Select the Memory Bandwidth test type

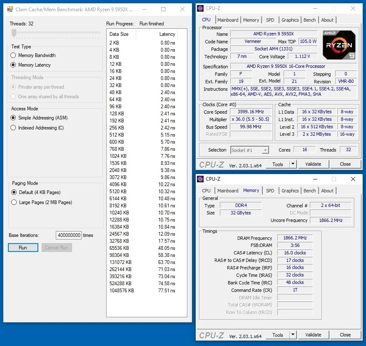13,55
